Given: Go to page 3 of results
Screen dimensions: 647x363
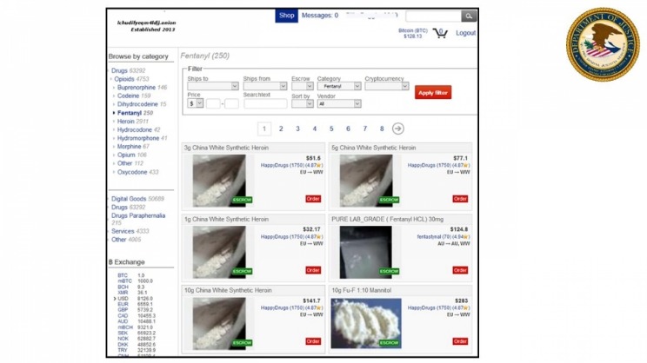Looking at the screenshot, I should [x=297, y=129].
